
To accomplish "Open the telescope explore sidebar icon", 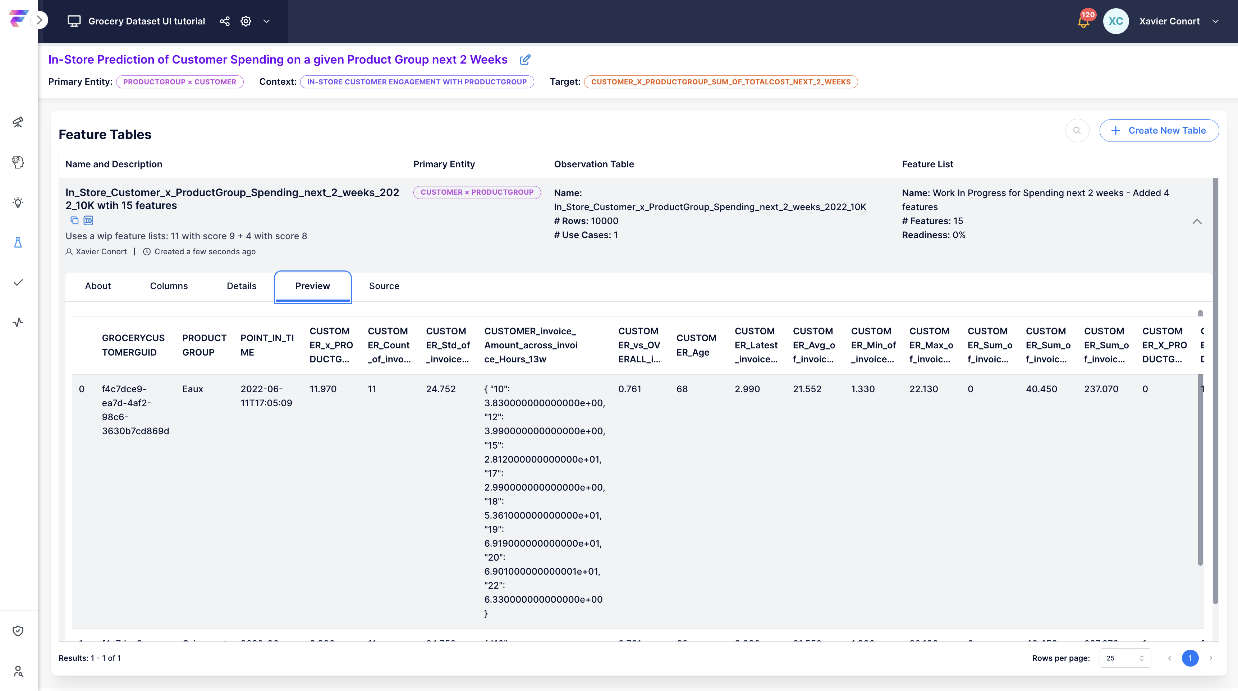I will click(x=18, y=122).
